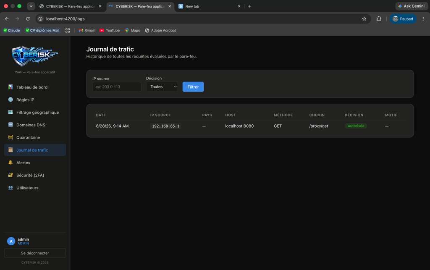Screen dimensions: 430x270
Task: Navigate to Utilisateurs
Action: [x=35, y=188]
